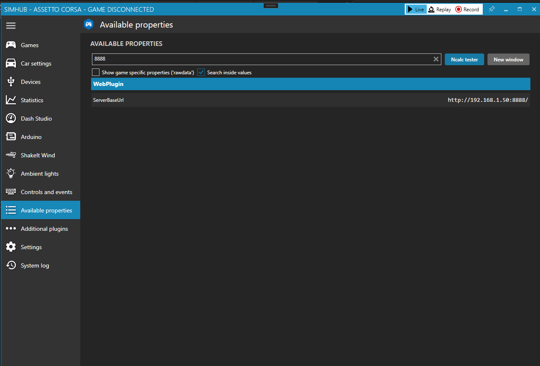Pin the window with the pin icon
This screenshot has width=540, height=366.
(492, 9)
